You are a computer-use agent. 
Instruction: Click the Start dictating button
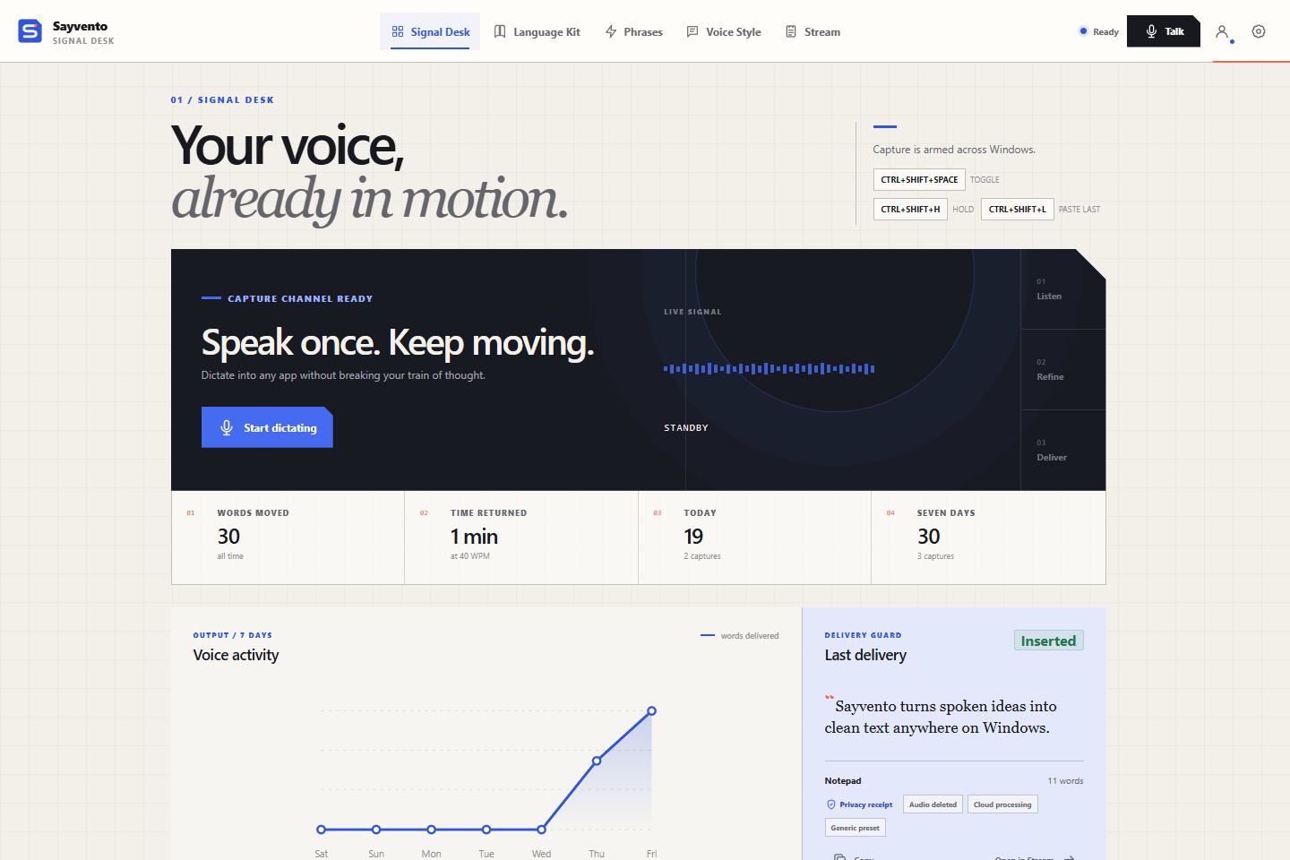coord(267,427)
